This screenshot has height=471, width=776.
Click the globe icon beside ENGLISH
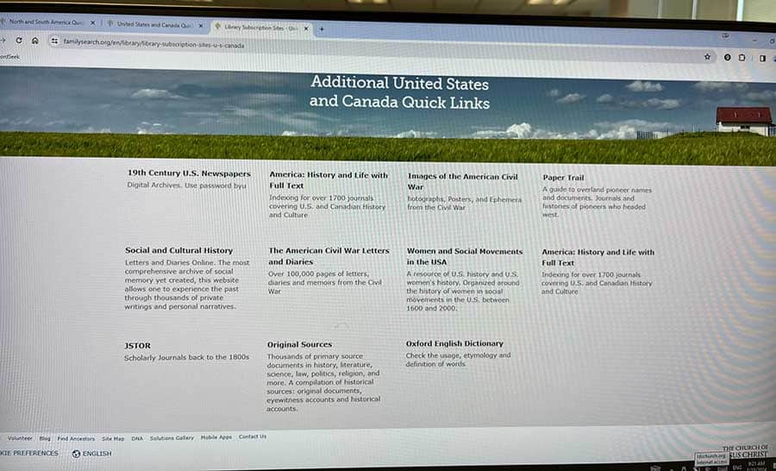[x=76, y=454]
